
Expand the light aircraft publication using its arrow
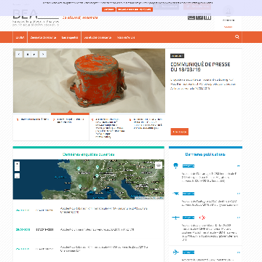239,218
